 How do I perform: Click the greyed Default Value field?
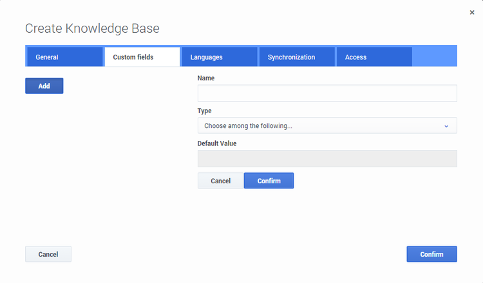click(x=327, y=158)
